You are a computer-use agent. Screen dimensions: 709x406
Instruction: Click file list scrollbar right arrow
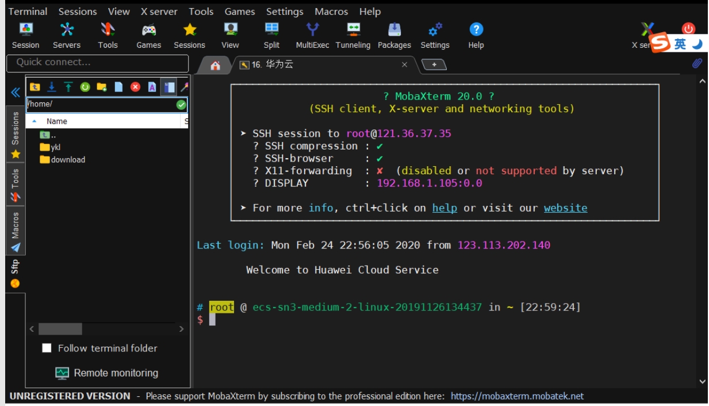tap(182, 329)
